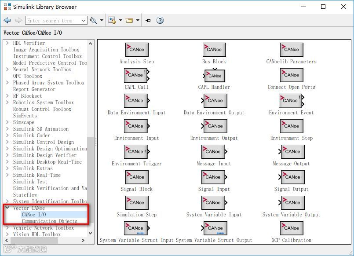Expand the Simscape tree node
This screenshot has height=256, width=354.
tap(7, 122)
